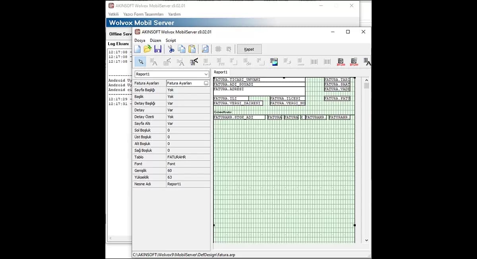Click the canvas scrollbar up arrow
Screen dimensions: 477x259
click(x=366, y=80)
